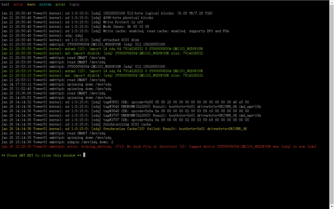Click the 'Mode Sense: 9b 00 10 08' line
The width and height of the screenshot is (334, 209).
75,27
